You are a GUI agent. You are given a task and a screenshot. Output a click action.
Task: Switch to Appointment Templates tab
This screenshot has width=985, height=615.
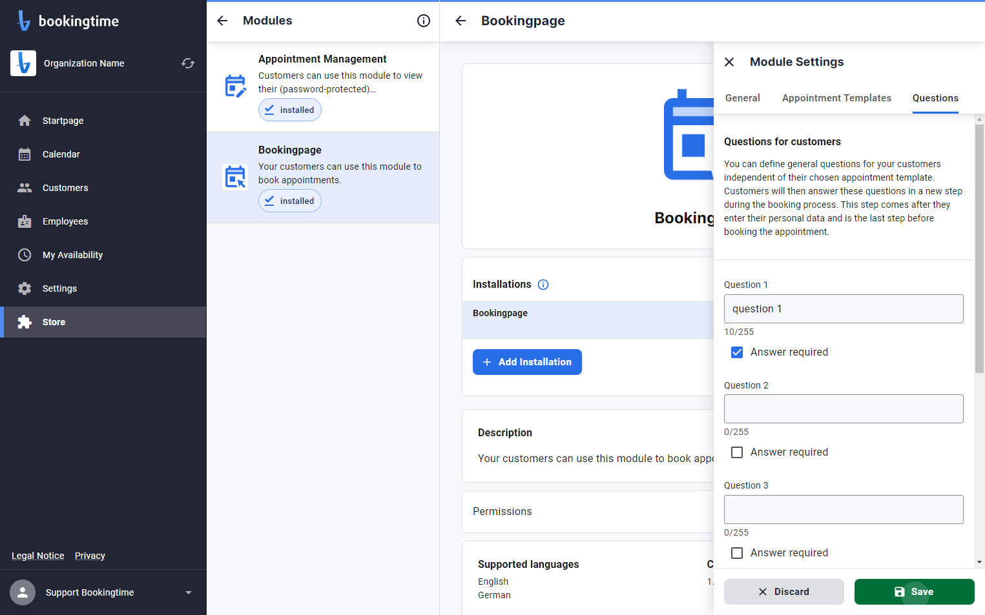tap(836, 98)
